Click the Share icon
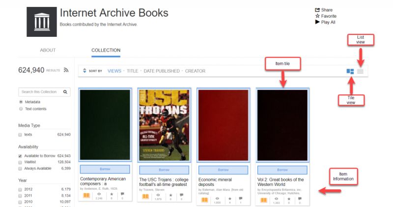 (317, 10)
